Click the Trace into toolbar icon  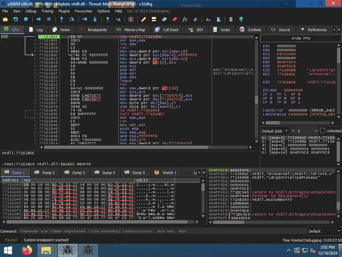click(x=84, y=19)
